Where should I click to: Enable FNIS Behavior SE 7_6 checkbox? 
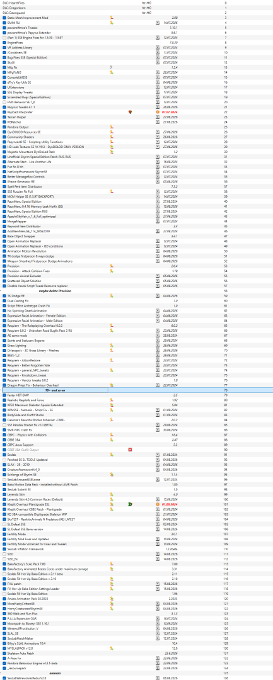[4, 102]
